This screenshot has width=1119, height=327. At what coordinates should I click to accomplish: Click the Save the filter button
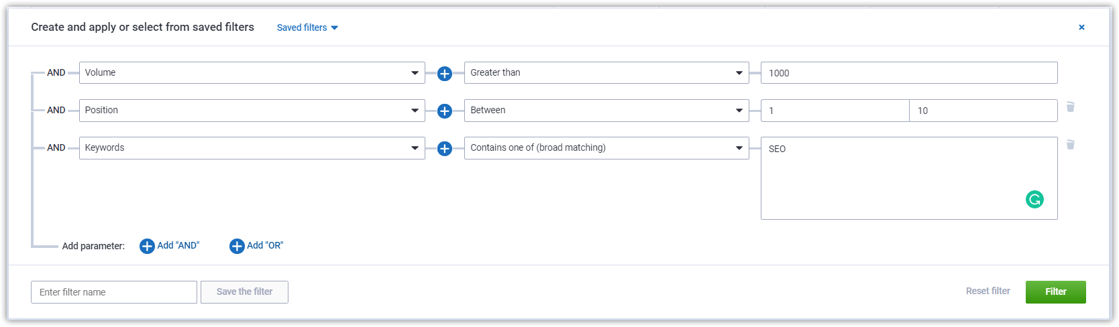tap(244, 292)
